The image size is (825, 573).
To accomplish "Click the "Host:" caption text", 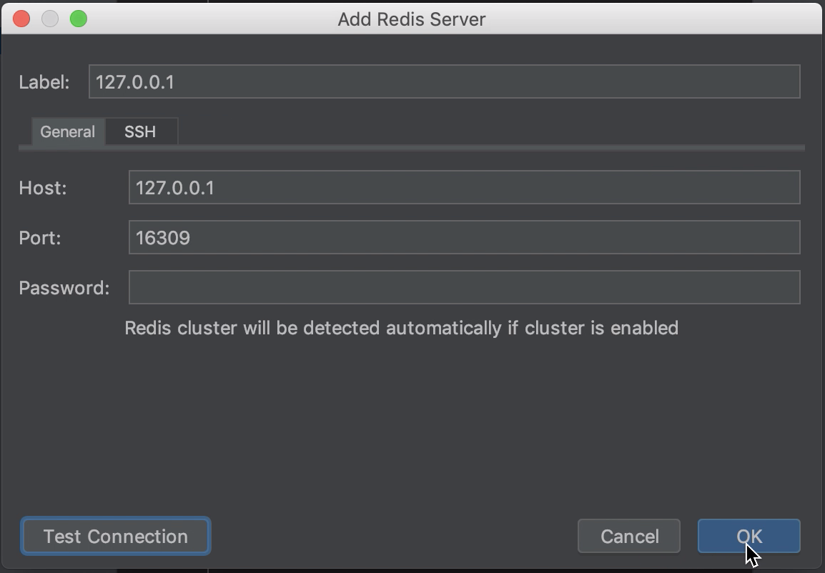I will [43, 188].
